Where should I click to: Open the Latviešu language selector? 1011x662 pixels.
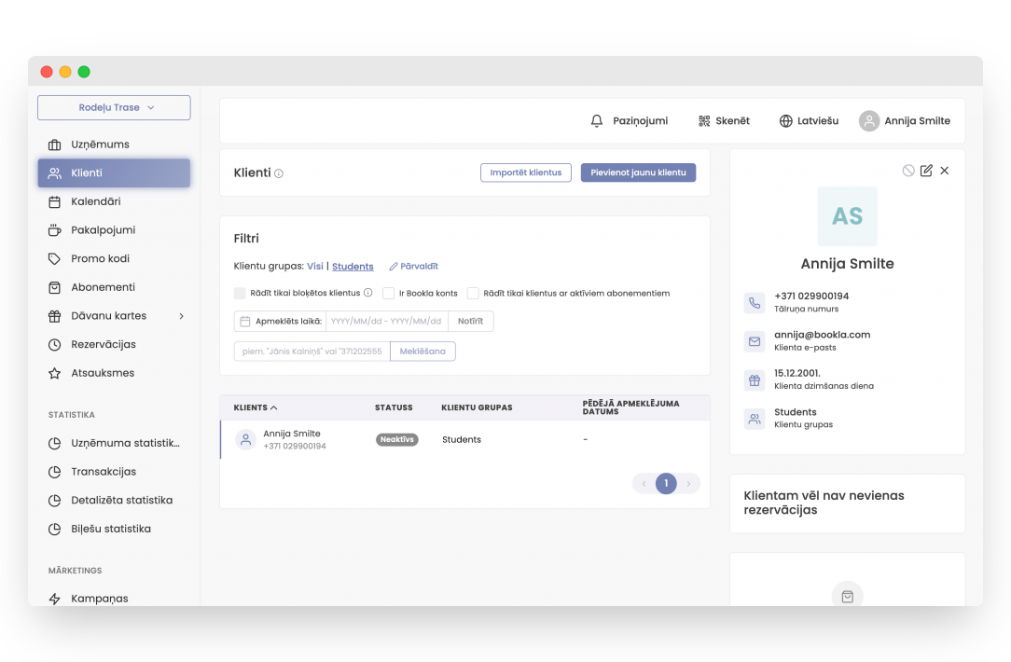809,121
